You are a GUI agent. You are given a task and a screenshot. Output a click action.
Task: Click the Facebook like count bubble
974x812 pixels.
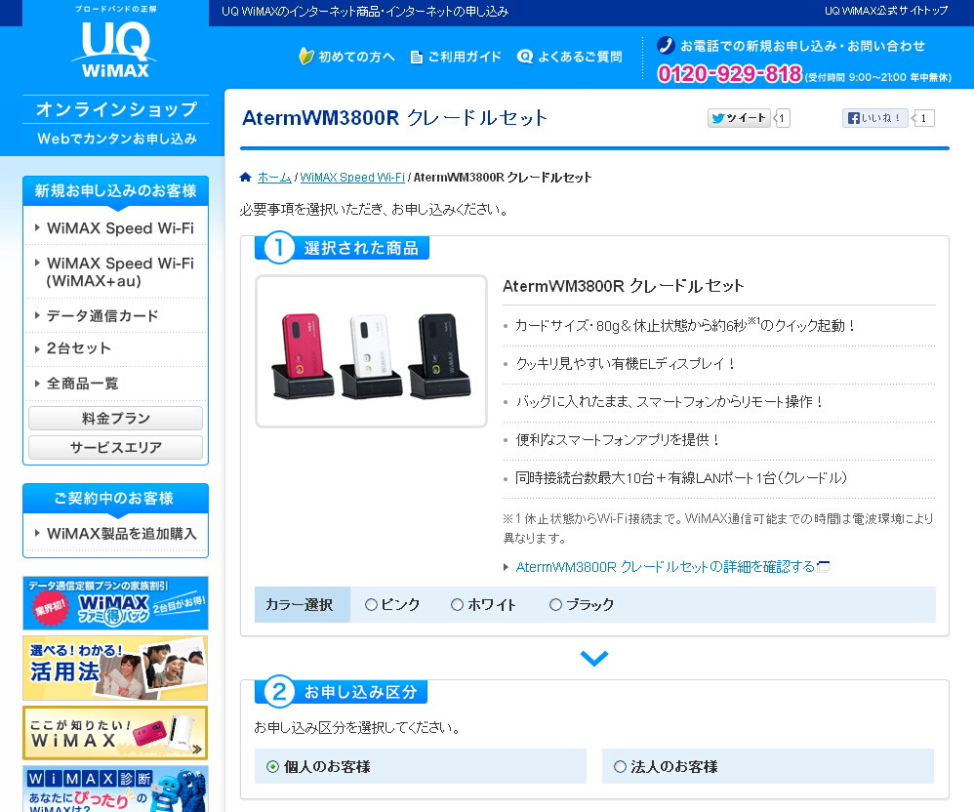(x=923, y=118)
